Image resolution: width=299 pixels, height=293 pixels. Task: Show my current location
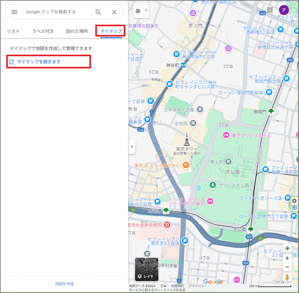(287, 248)
